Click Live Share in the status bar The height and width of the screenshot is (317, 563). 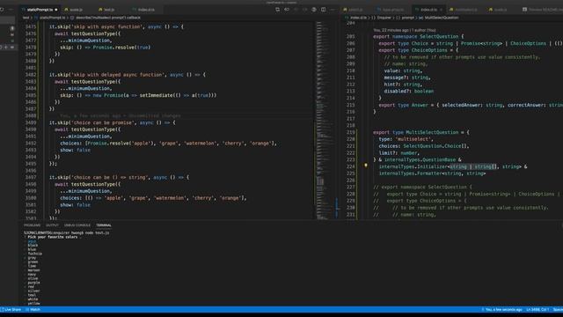point(11,309)
